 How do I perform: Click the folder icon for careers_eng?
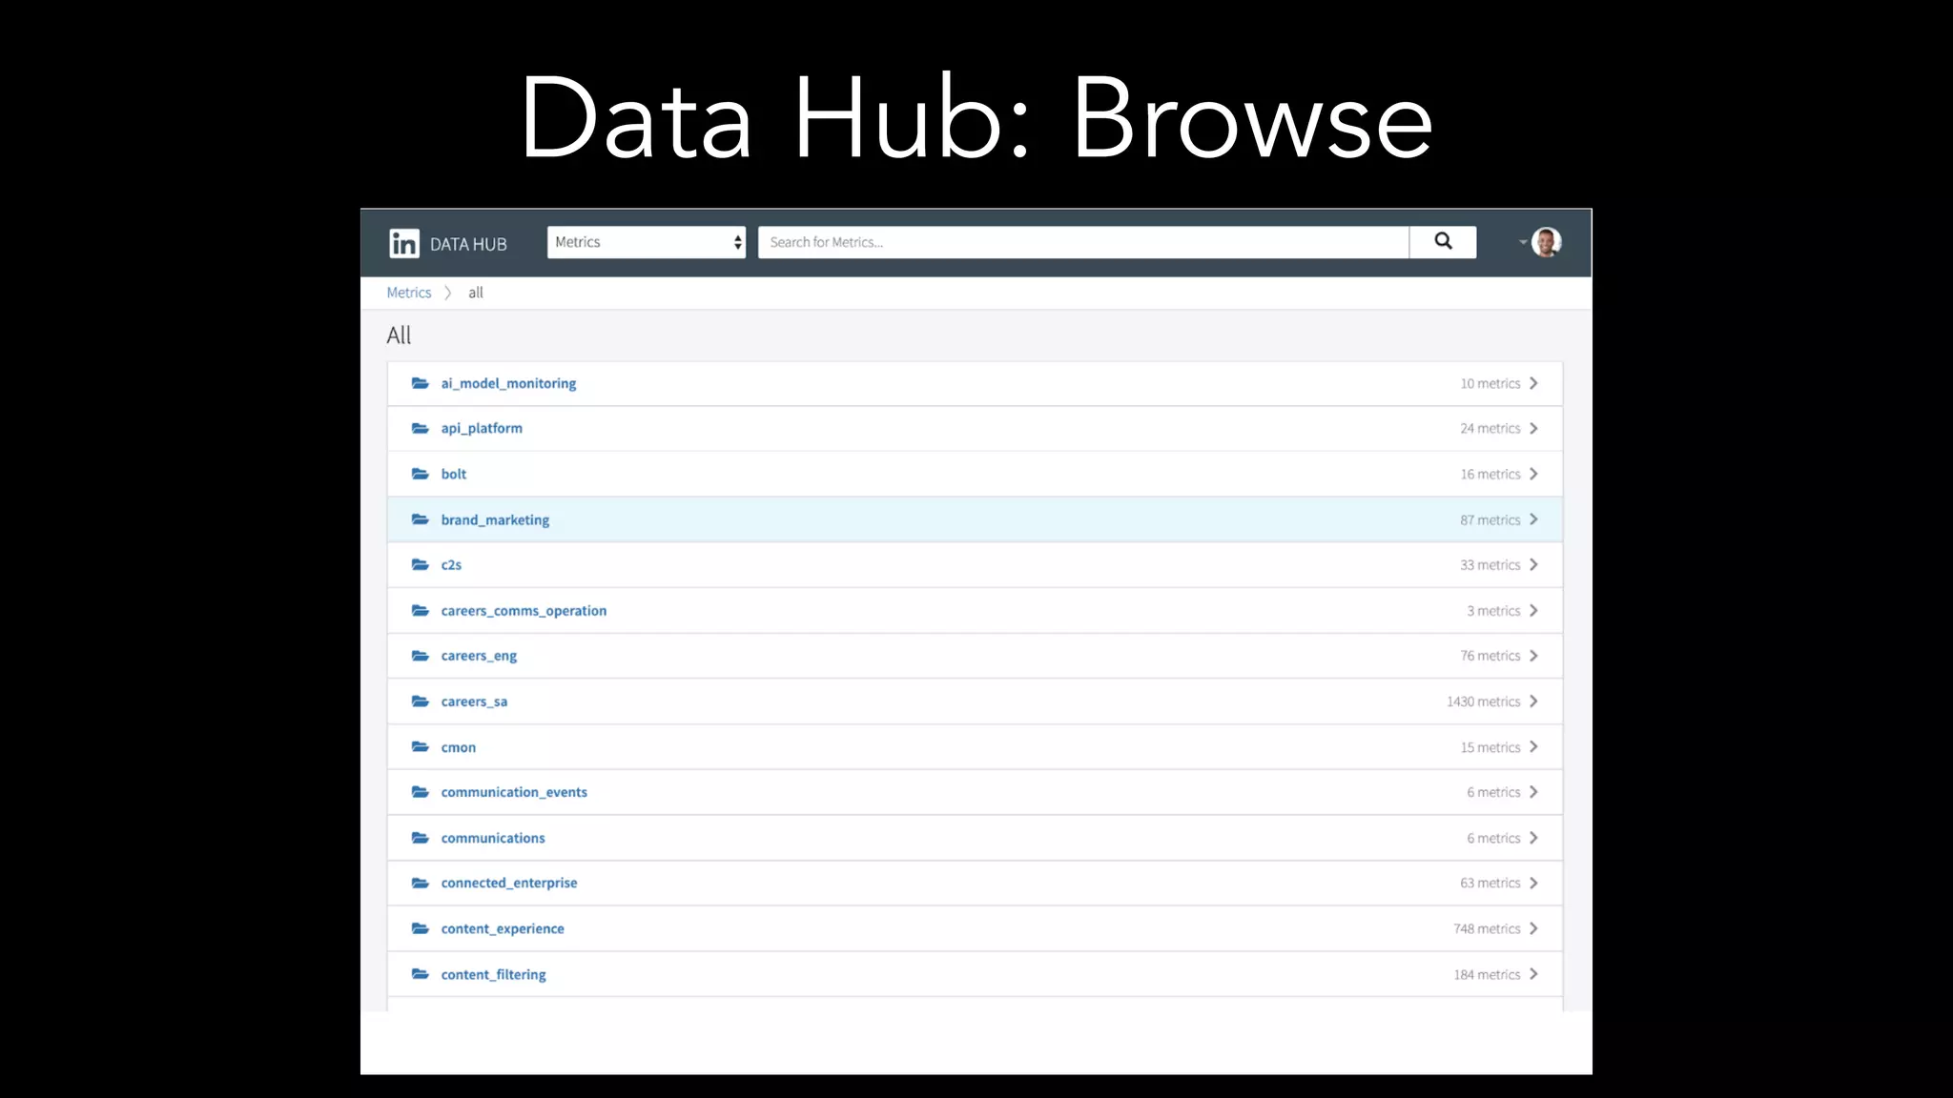pos(420,656)
